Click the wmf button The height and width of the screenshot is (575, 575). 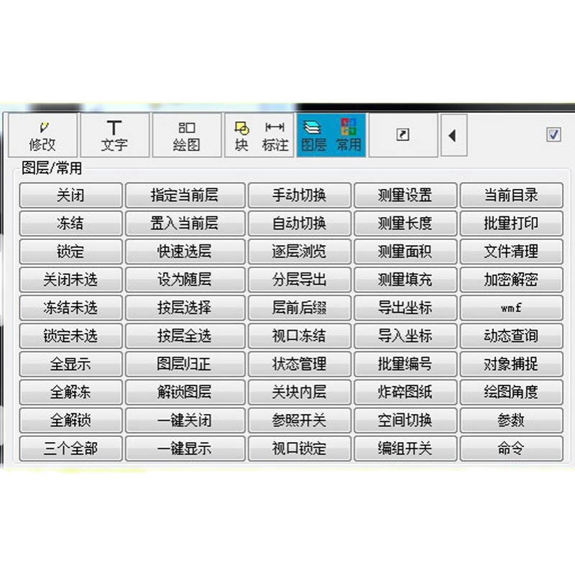point(511,308)
